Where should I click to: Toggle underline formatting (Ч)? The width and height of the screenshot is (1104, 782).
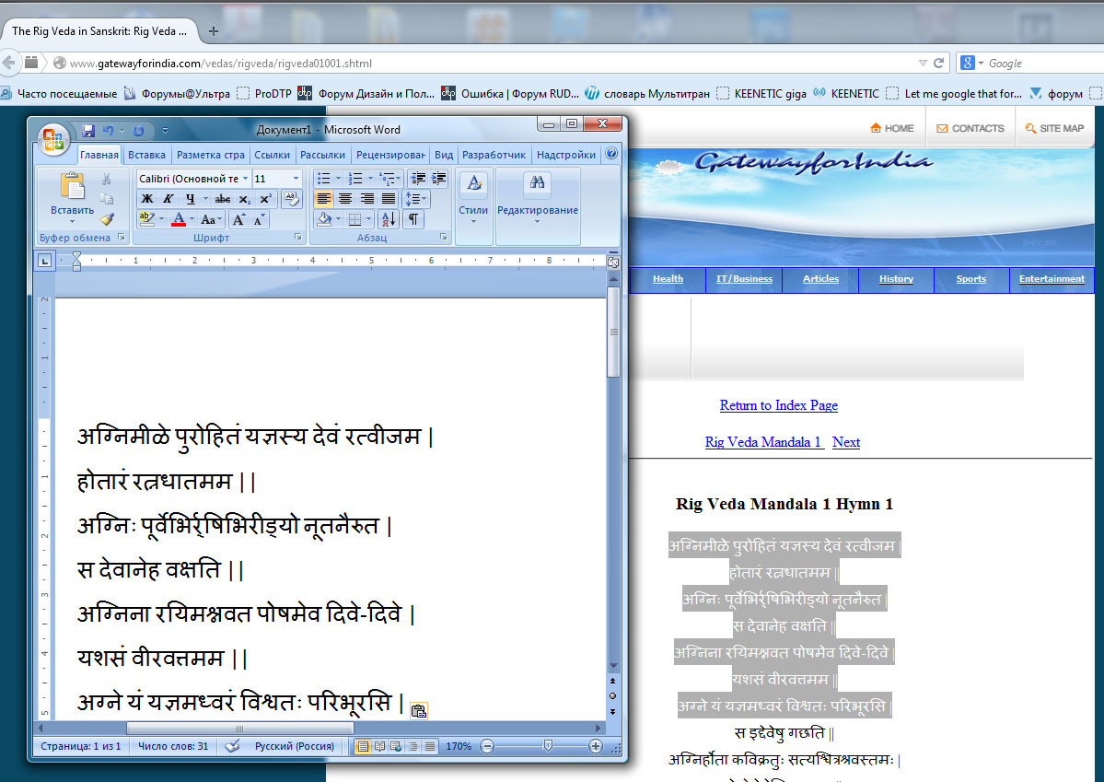[190, 199]
